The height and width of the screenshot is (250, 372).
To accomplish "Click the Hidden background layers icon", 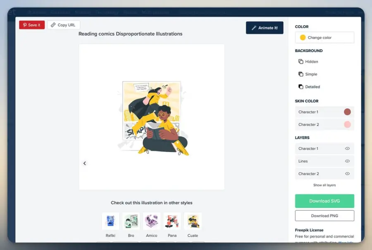I will tap(300, 62).
